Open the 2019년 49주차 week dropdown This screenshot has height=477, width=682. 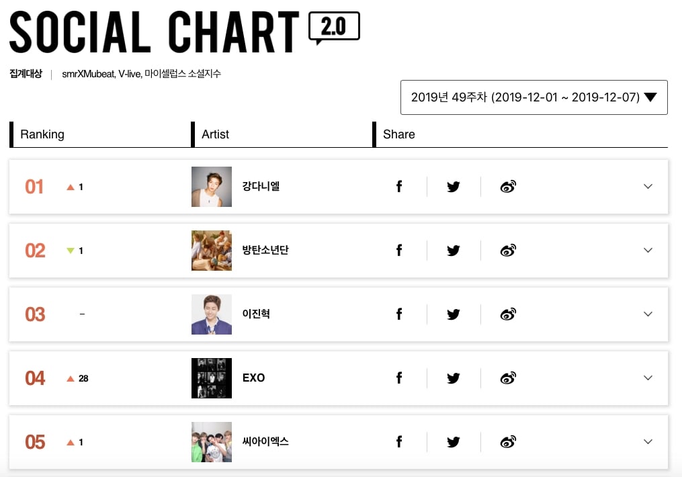tap(534, 97)
